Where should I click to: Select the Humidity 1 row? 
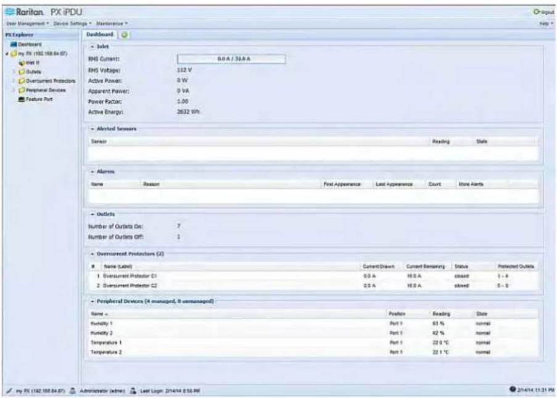pos(313,324)
